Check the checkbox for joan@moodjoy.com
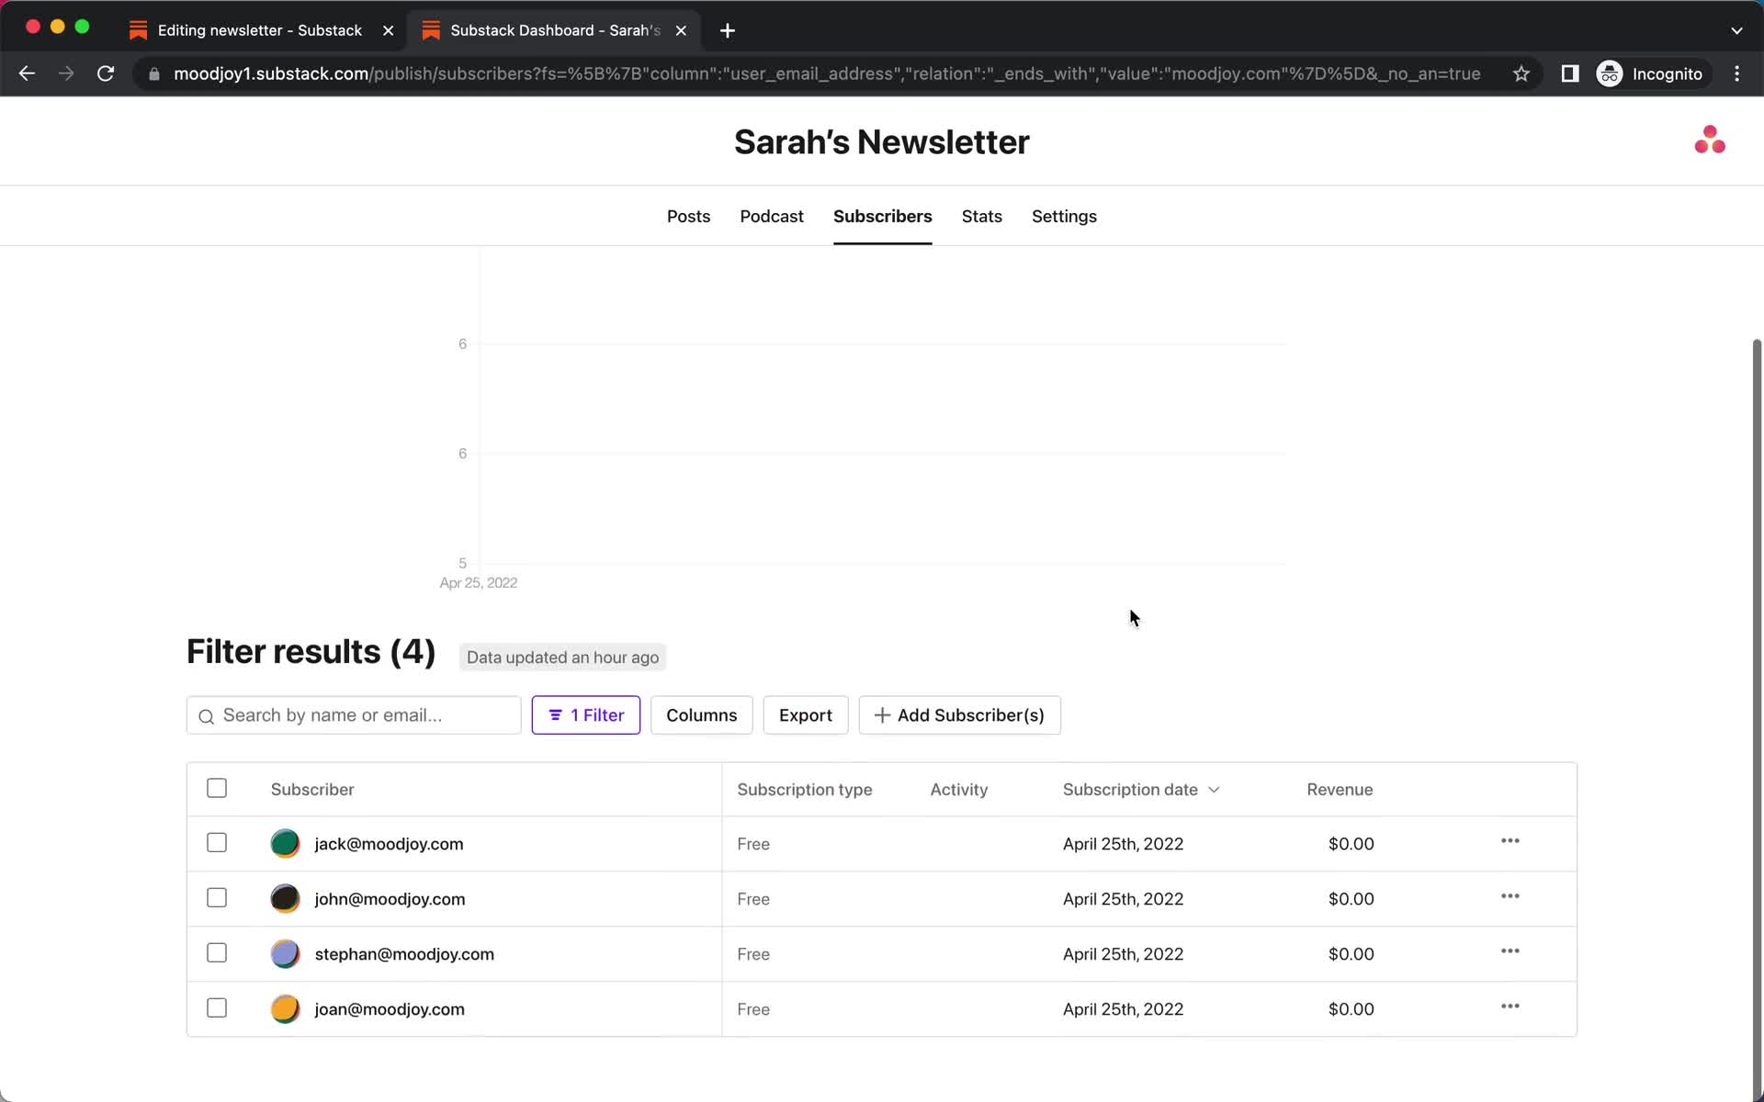This screenshot has width=1764, height=1102. coord(216,1008)
